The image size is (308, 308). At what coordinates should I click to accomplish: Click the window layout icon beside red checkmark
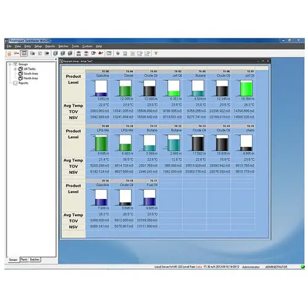109,54
